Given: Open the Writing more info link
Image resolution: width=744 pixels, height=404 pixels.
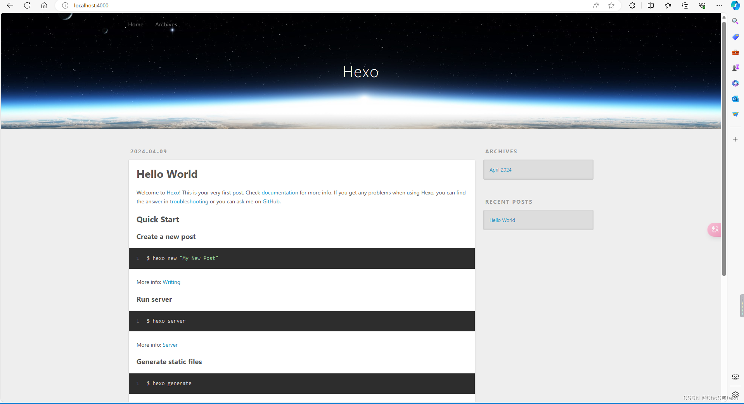Looking at the screenshot, I should 171,282.
